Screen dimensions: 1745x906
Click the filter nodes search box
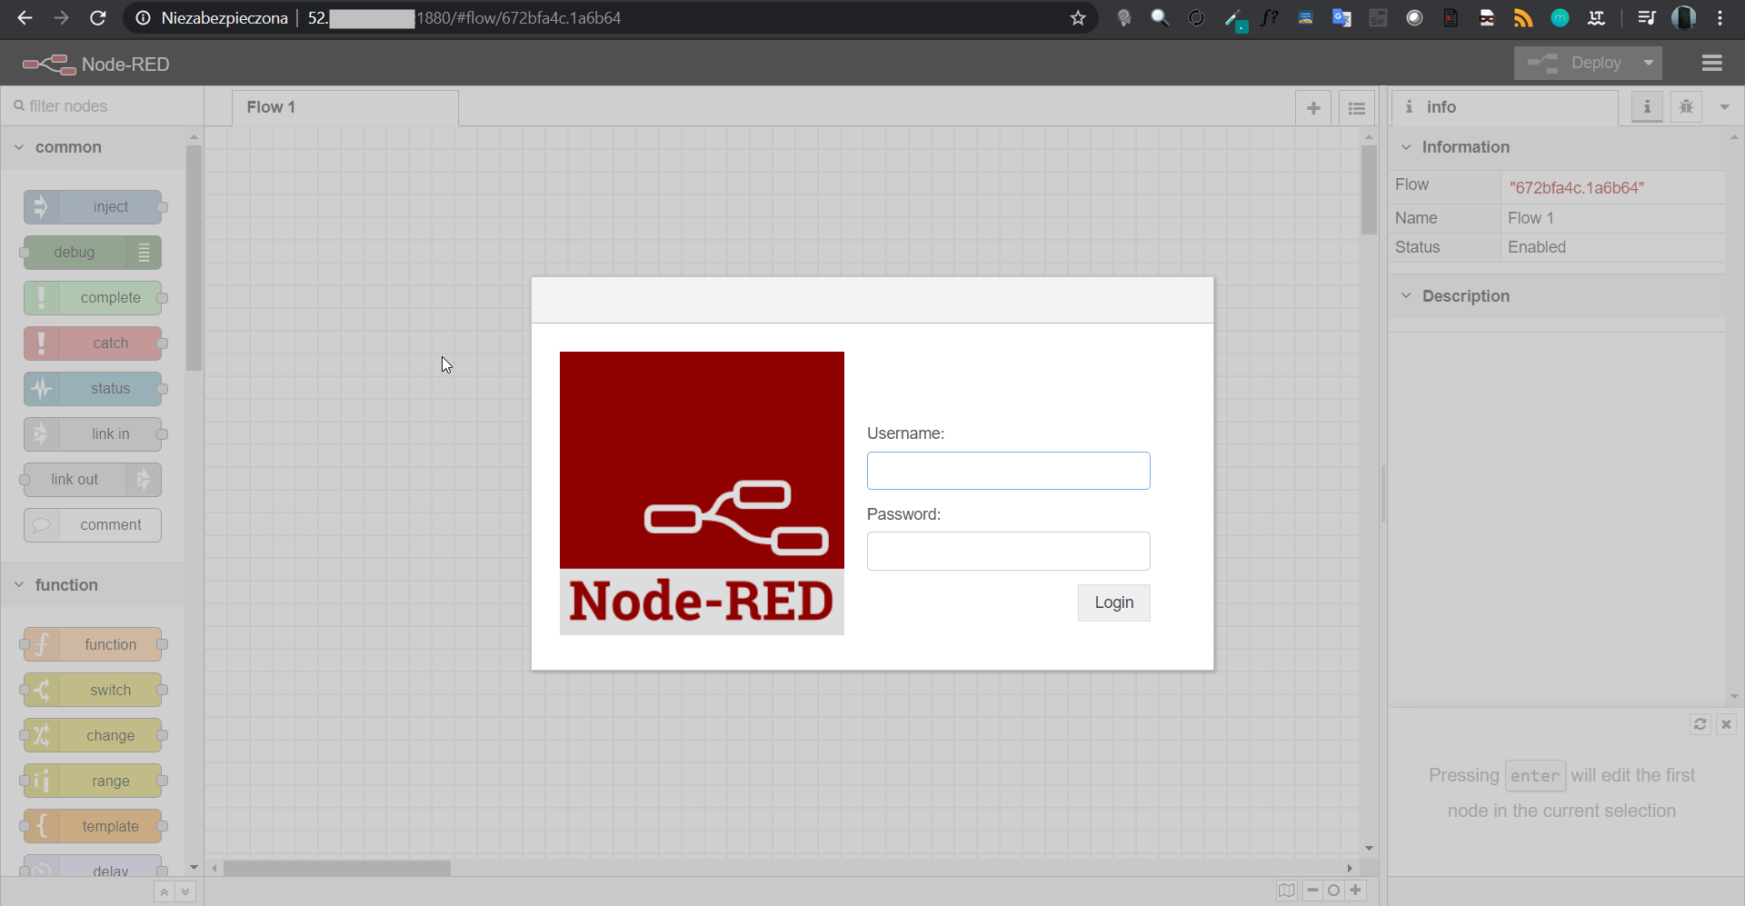pos(102,106)
